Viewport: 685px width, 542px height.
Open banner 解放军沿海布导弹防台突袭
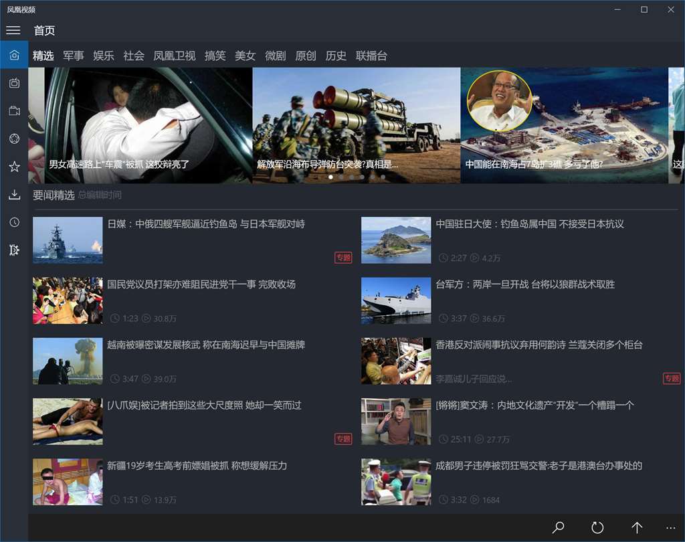click(357, 125)
